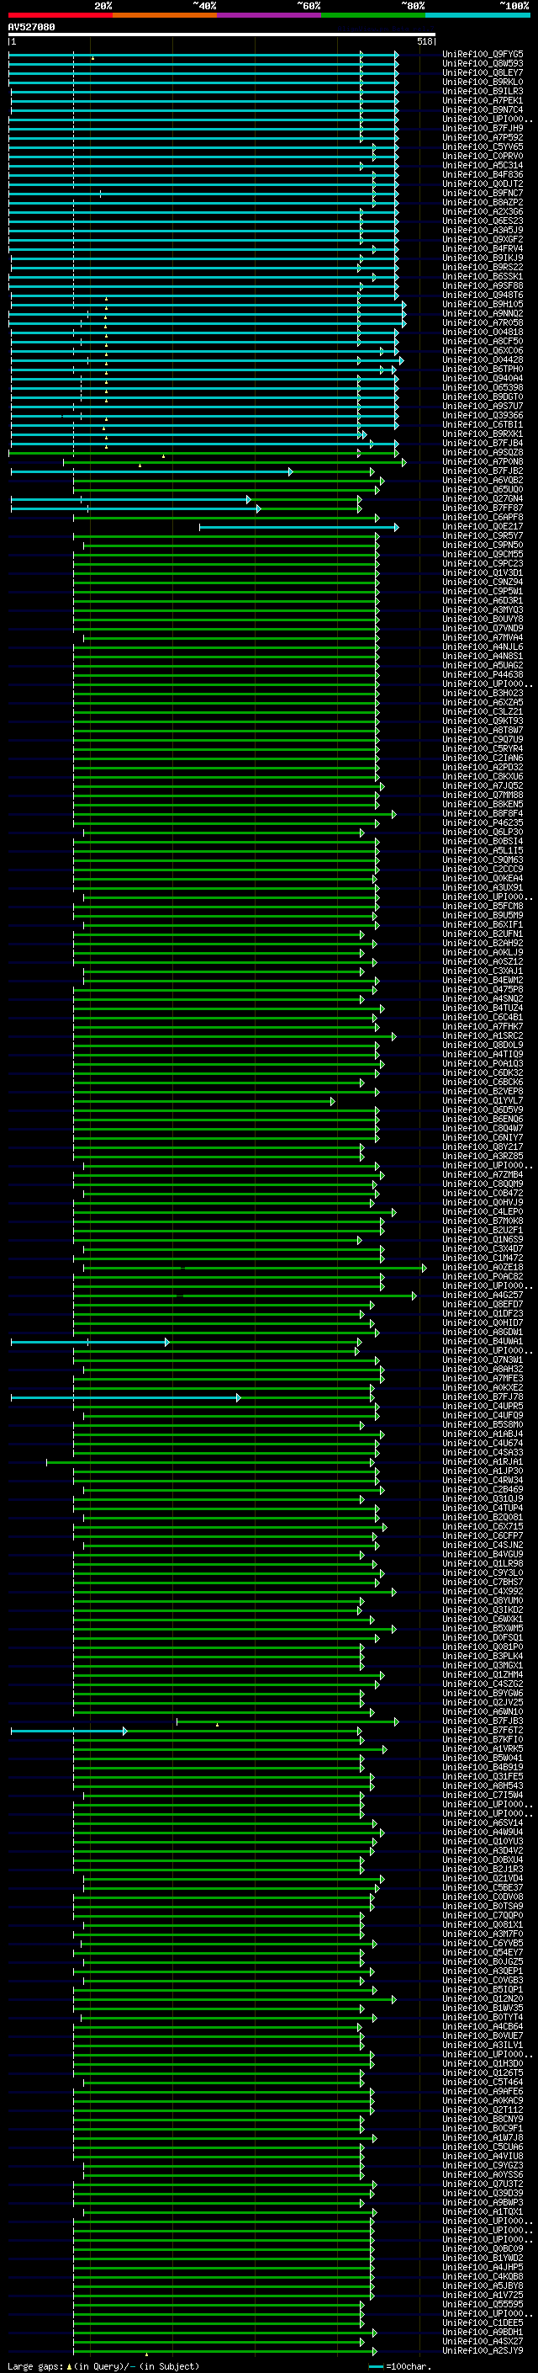The height and width of the screenshot is (2373, 538).
Task: Select hit label UniRef100_P44638
Action: 483,675
